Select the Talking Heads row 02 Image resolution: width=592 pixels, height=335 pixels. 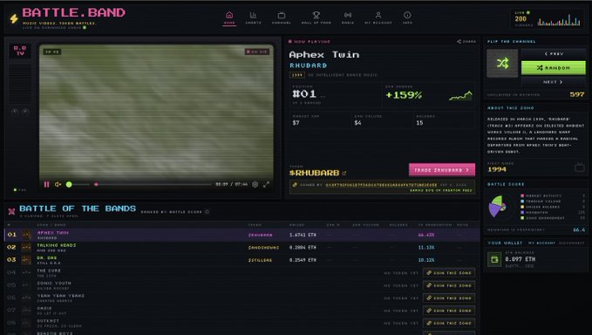tap(242, 248)
